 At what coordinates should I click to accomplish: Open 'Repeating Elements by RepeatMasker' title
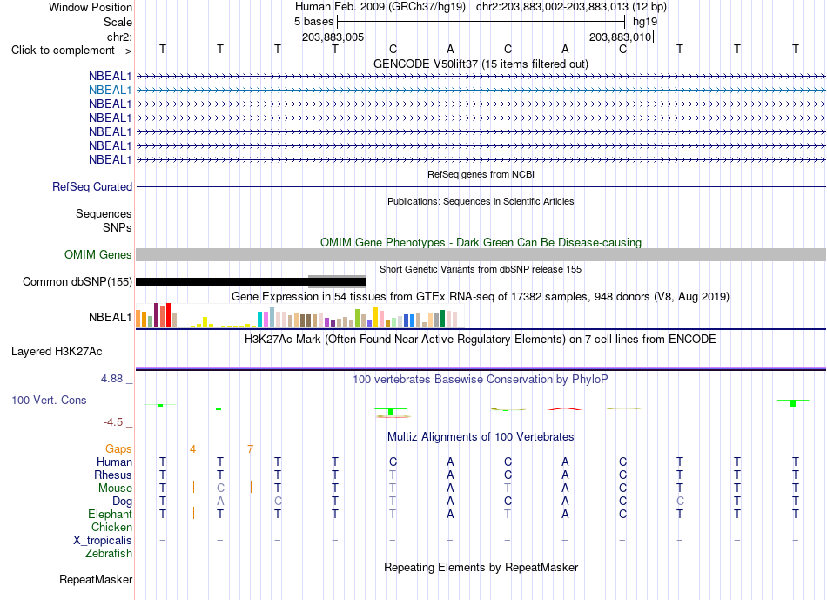point(481,568)
